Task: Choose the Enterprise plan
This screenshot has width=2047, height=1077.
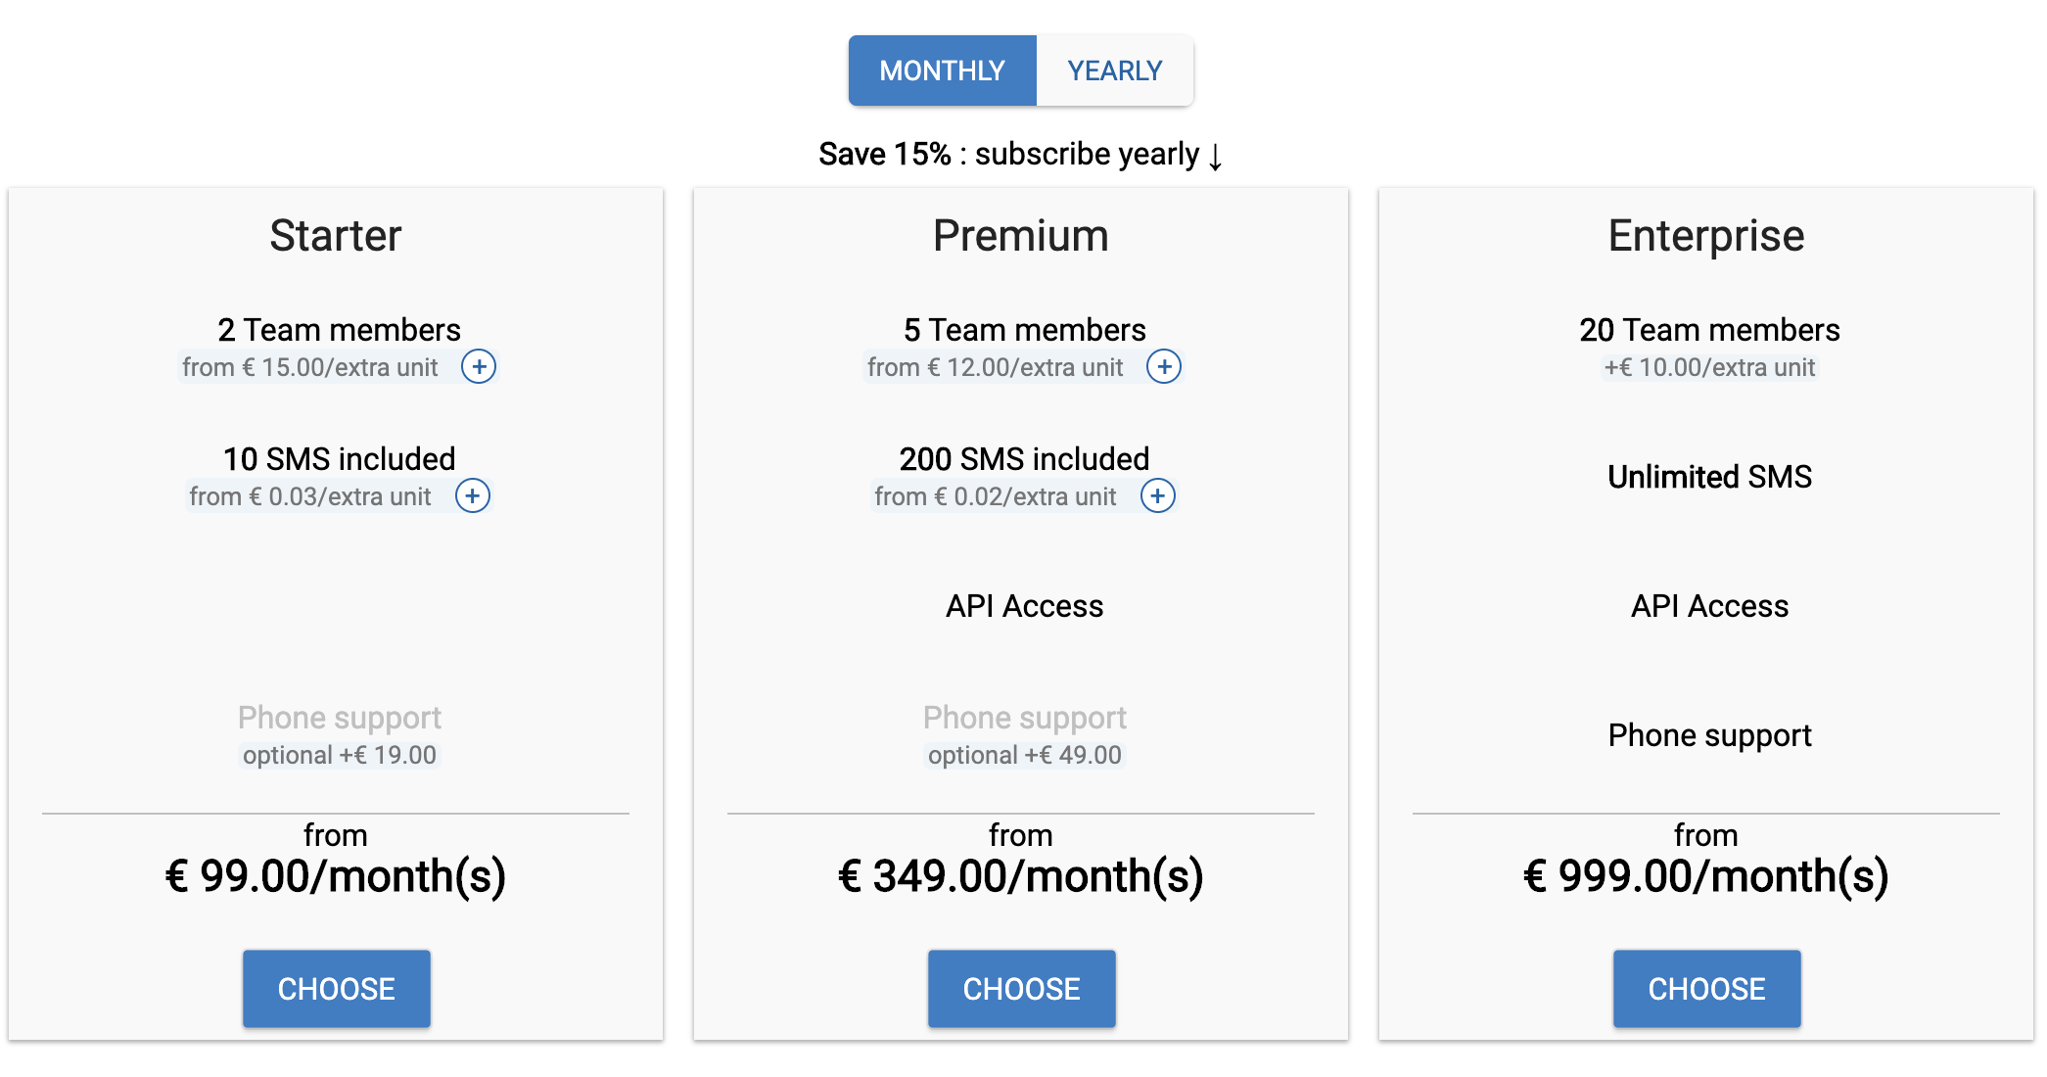Action: [x=1706, y=988]
